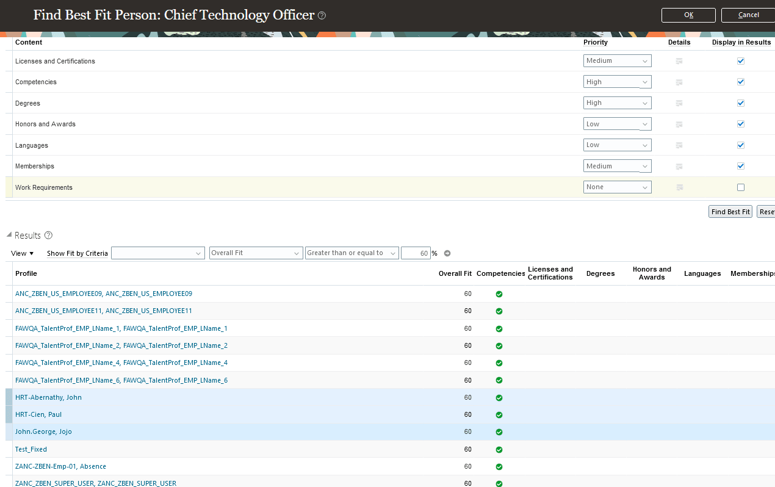This screenshot has width=775, height=487.
Task: Open Priority dropdown for Work Requirements
Action: pyautogui.click(x=617, y=187)
